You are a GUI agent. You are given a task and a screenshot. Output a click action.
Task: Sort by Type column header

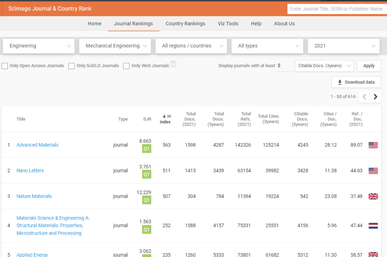coord(123,119)
